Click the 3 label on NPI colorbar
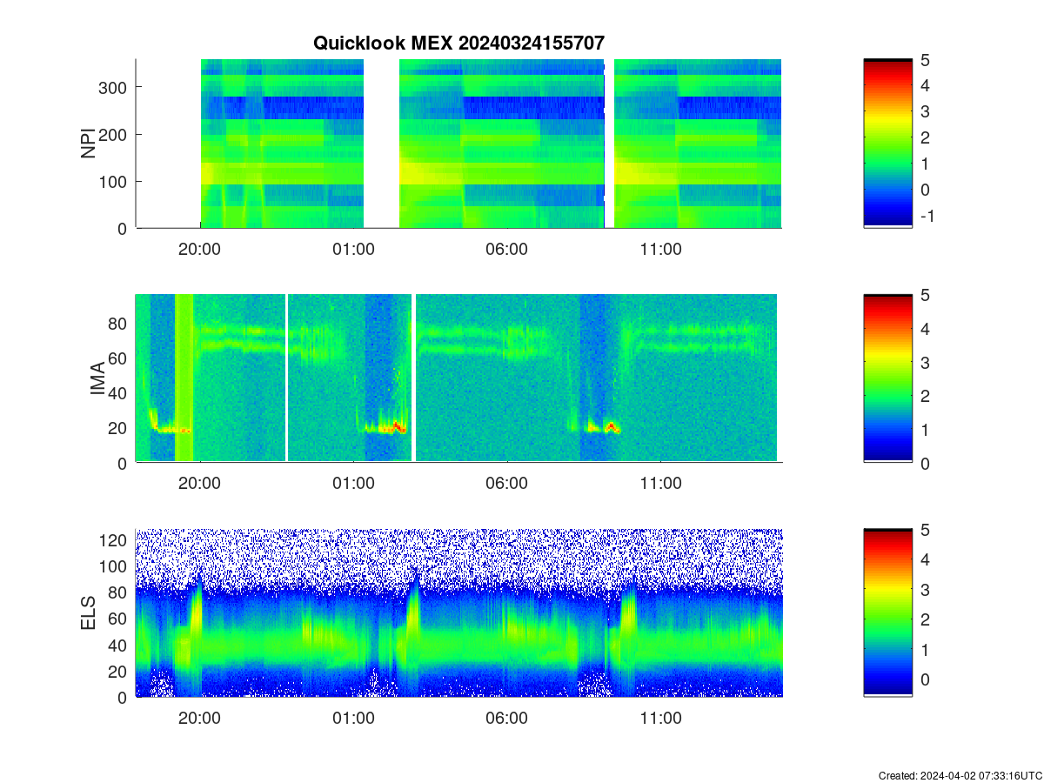The height and width of the screenshot is (783, 1044). coord(924,111)
